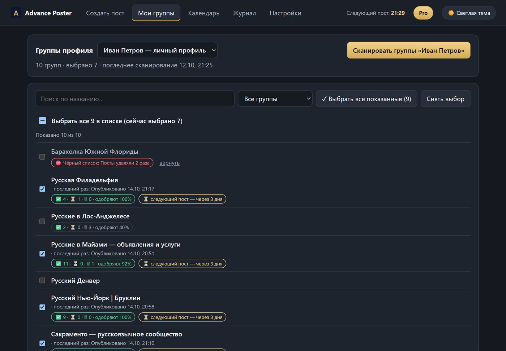Click the 'Снять выбор' button
Viewport: 506px width, 351px height.
click(x=445, y=98)
